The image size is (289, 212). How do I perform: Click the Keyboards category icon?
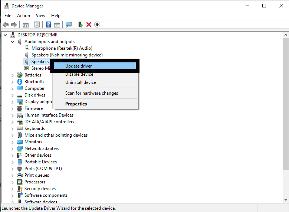click(20, 128)
